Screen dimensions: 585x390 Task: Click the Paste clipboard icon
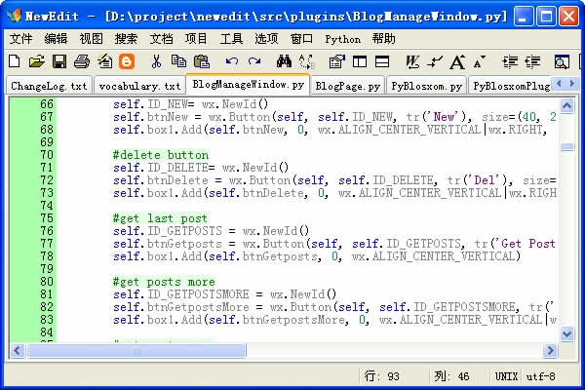(199, 61)
